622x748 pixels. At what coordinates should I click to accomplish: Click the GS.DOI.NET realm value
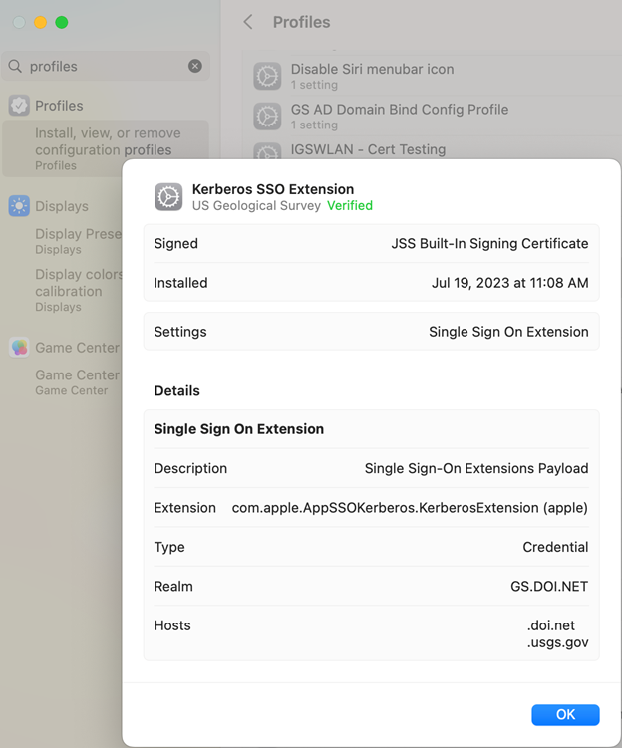[549, 586]
